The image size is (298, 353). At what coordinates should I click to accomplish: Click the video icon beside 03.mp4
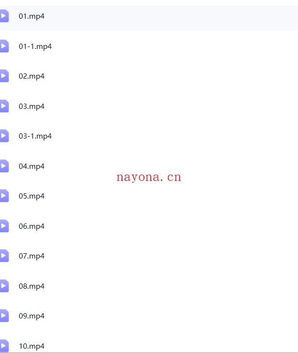pyautogui.click(x=4, y=106)
